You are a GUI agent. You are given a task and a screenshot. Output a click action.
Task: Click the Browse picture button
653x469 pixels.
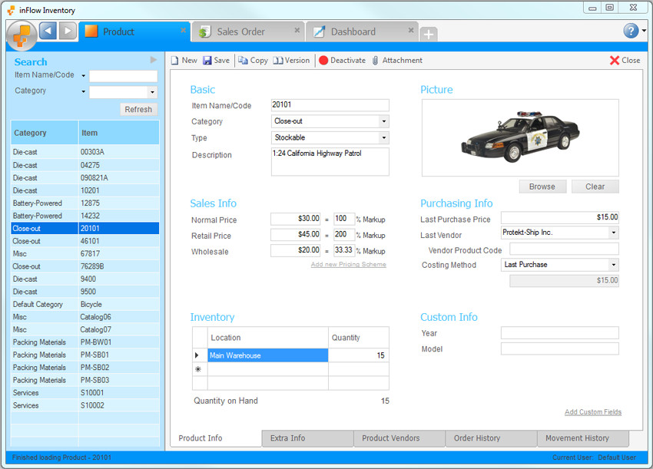(x=542, y=187)
